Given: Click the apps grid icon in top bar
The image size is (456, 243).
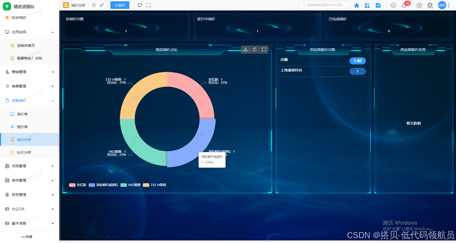Looking at the screenshot, I should 367,5.
